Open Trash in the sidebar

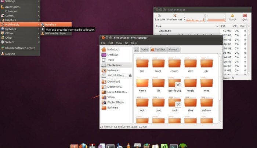click(116, 60)
